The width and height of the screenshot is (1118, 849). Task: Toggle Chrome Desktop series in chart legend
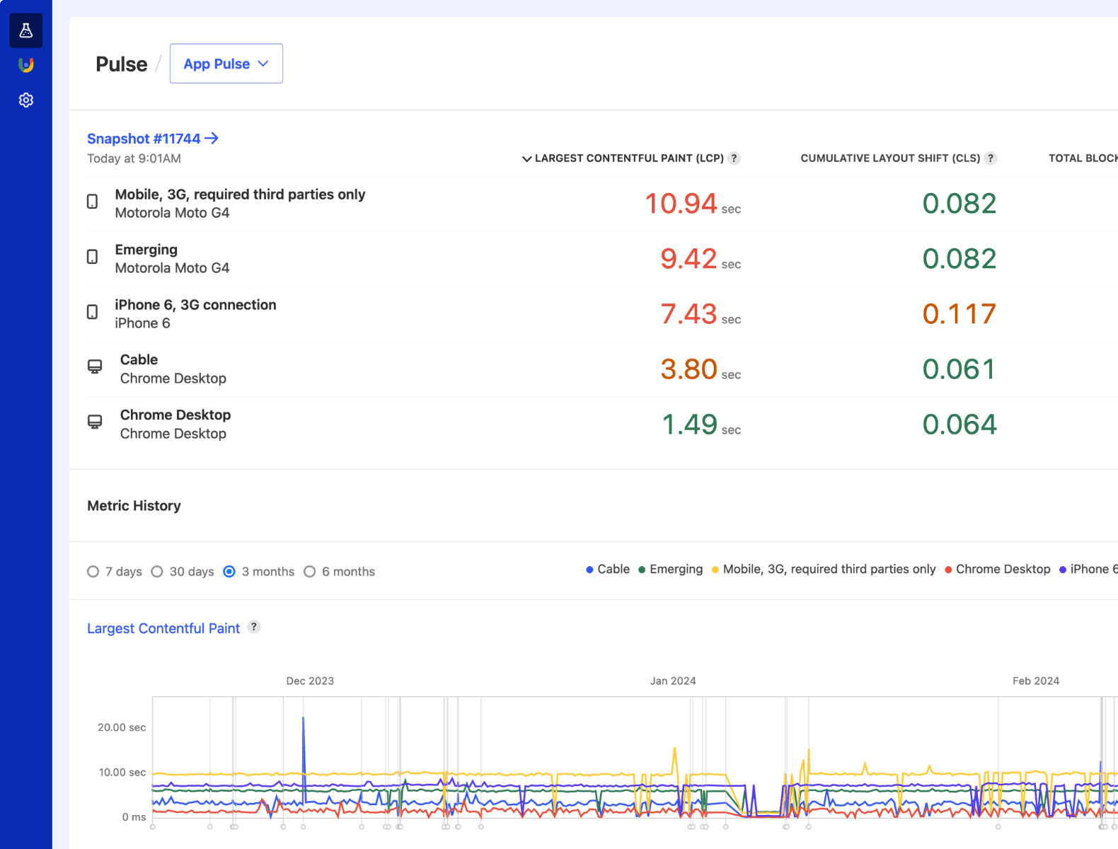click(x=948, y=570)
